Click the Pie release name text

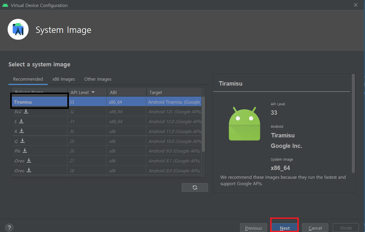point(17,151)
